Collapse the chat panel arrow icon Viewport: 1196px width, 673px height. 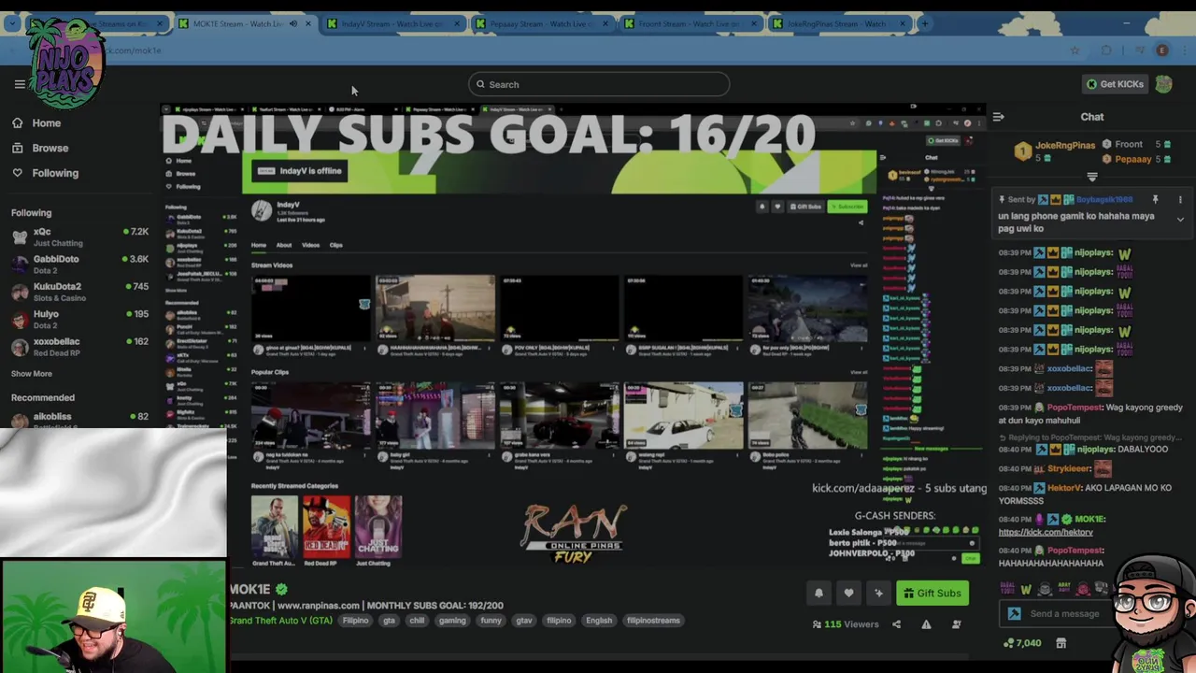pos(998,117)
